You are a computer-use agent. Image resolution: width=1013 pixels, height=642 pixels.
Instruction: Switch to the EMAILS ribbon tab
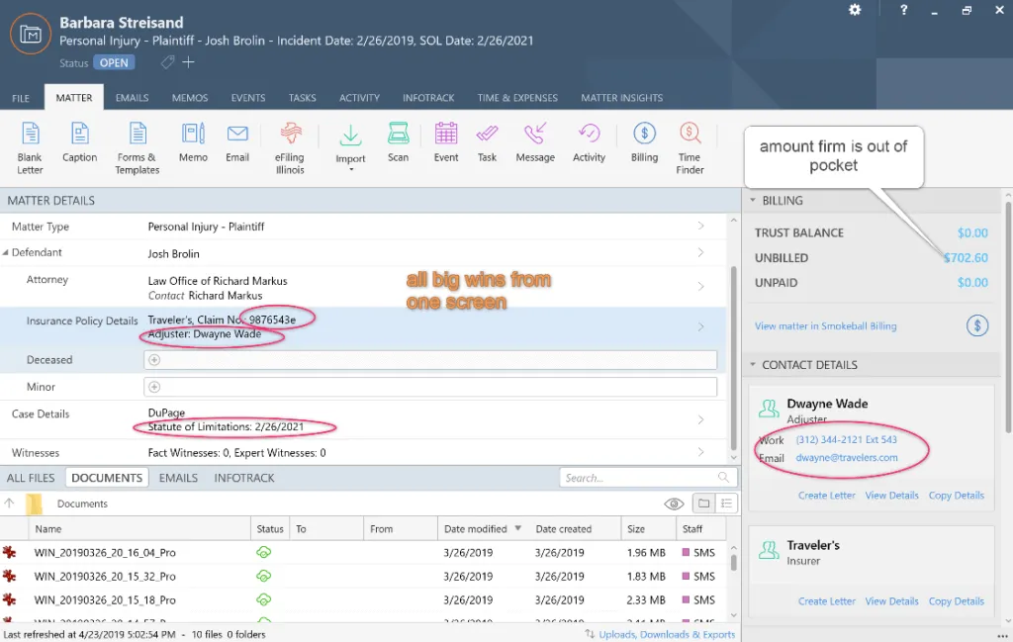tap(132, 98)
